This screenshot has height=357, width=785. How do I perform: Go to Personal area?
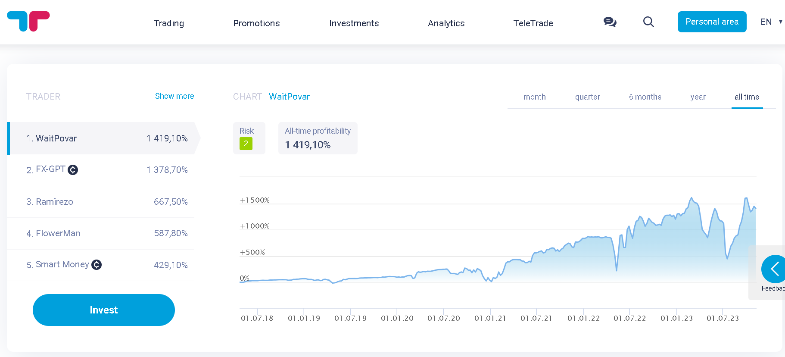[712, 22]
